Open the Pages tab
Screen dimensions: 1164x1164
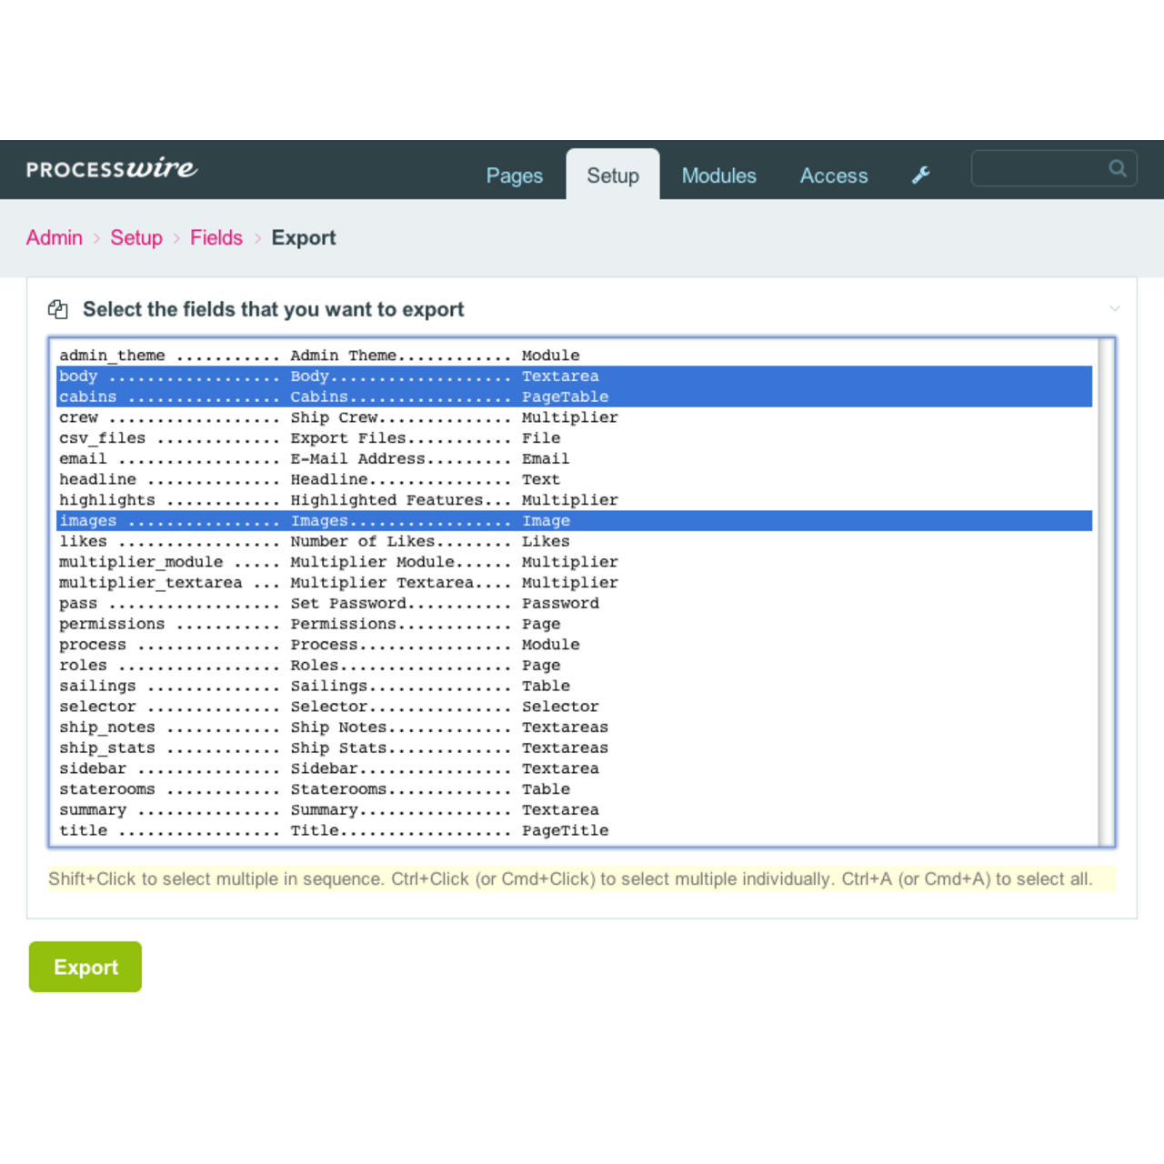point(514,176)
